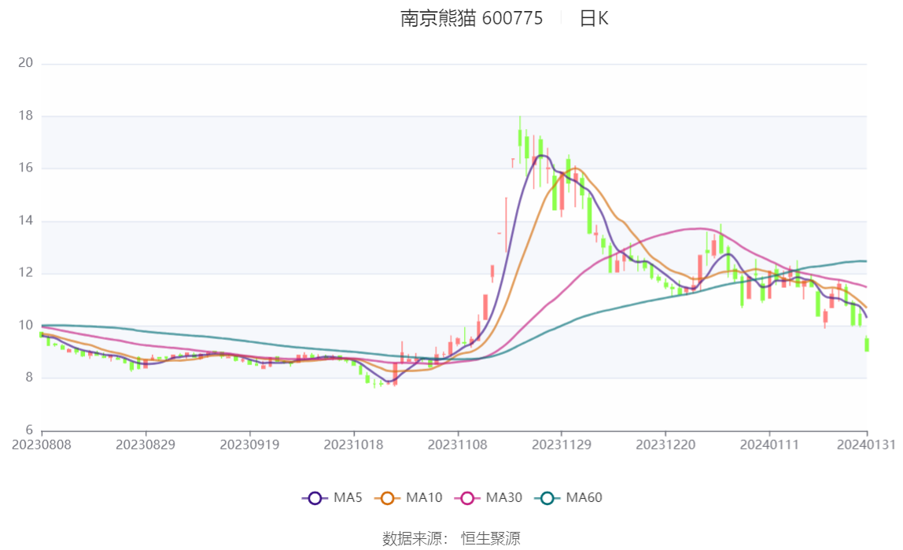Click the tallest green candlestick peaking at 18
The height and width of the screenshot is (550, 903).
[520, 138]
